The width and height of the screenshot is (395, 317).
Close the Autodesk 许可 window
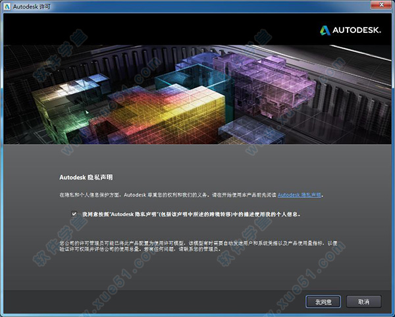click(382, 5)
